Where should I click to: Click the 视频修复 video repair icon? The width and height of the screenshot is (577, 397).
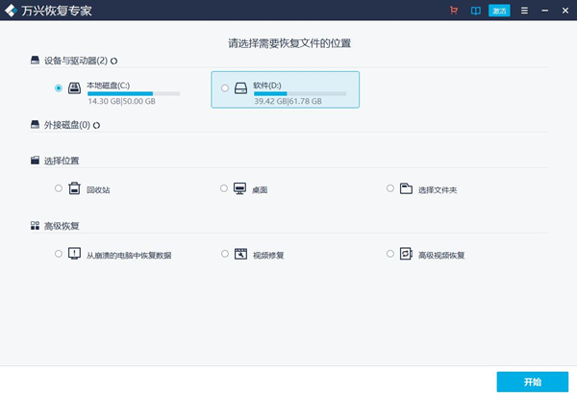point(239,254)
